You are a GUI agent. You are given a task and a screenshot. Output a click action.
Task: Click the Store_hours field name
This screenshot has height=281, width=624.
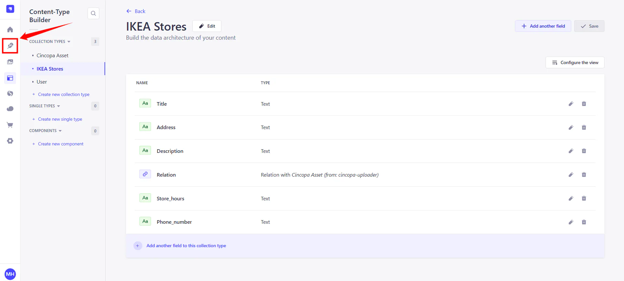point(170,198)
